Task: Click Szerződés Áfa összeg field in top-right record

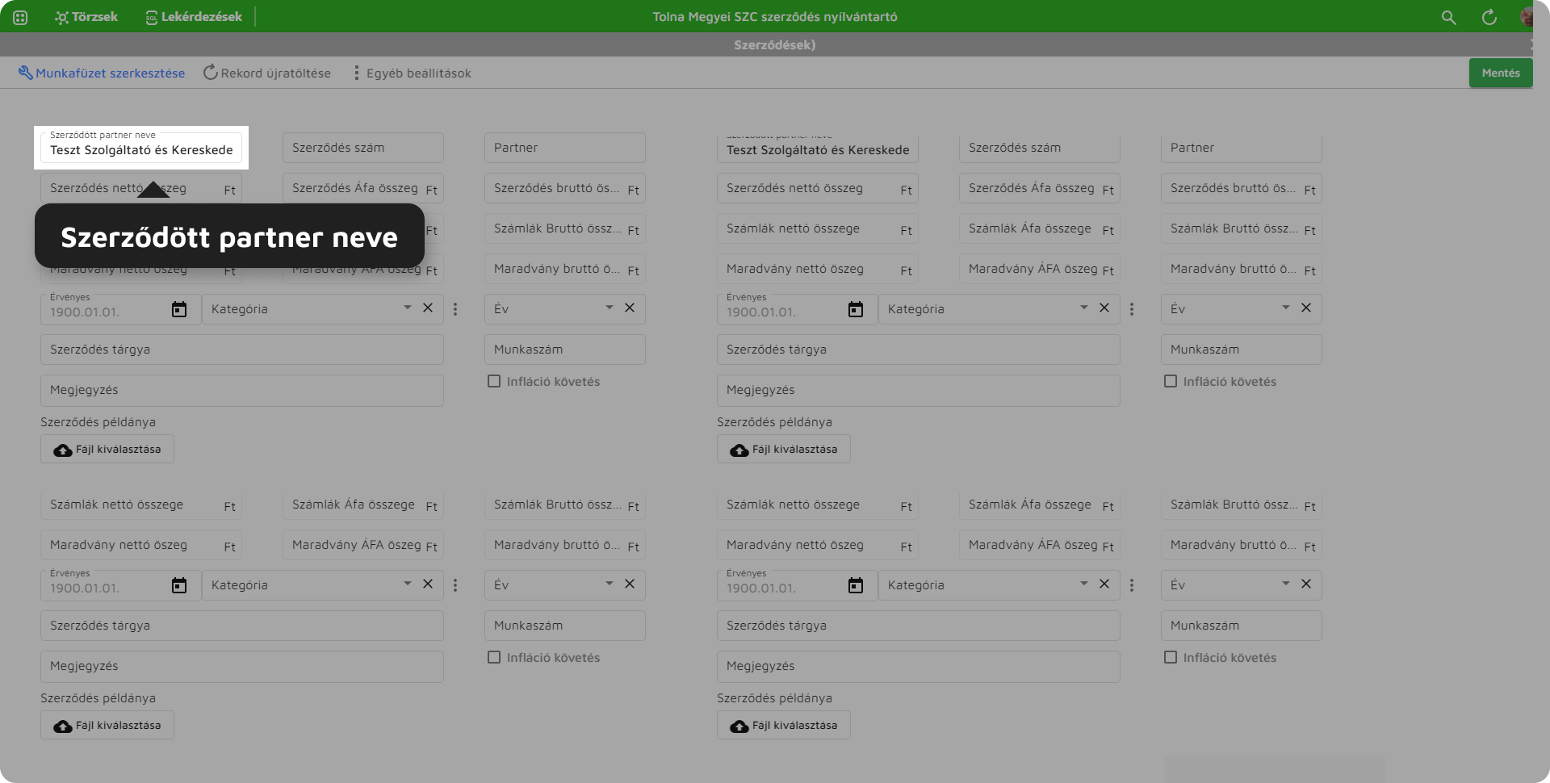Action: point(1040,188)
